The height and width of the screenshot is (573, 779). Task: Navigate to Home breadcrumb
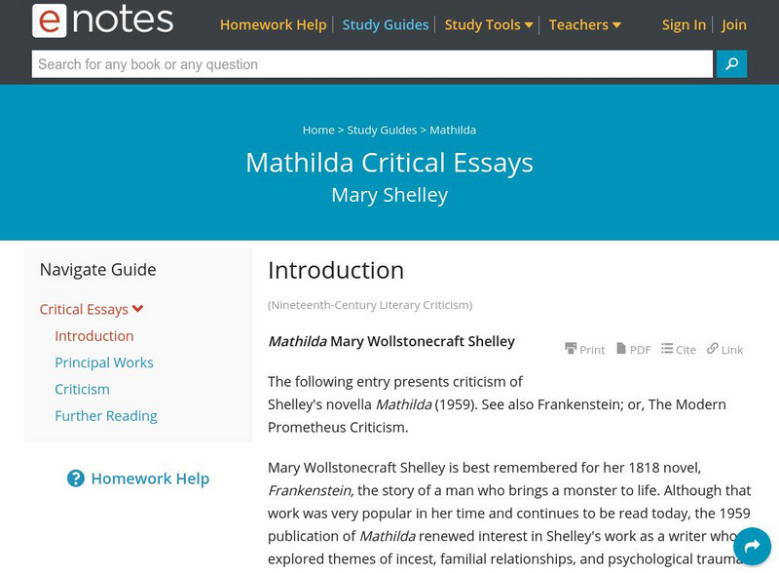pos(318,130)
